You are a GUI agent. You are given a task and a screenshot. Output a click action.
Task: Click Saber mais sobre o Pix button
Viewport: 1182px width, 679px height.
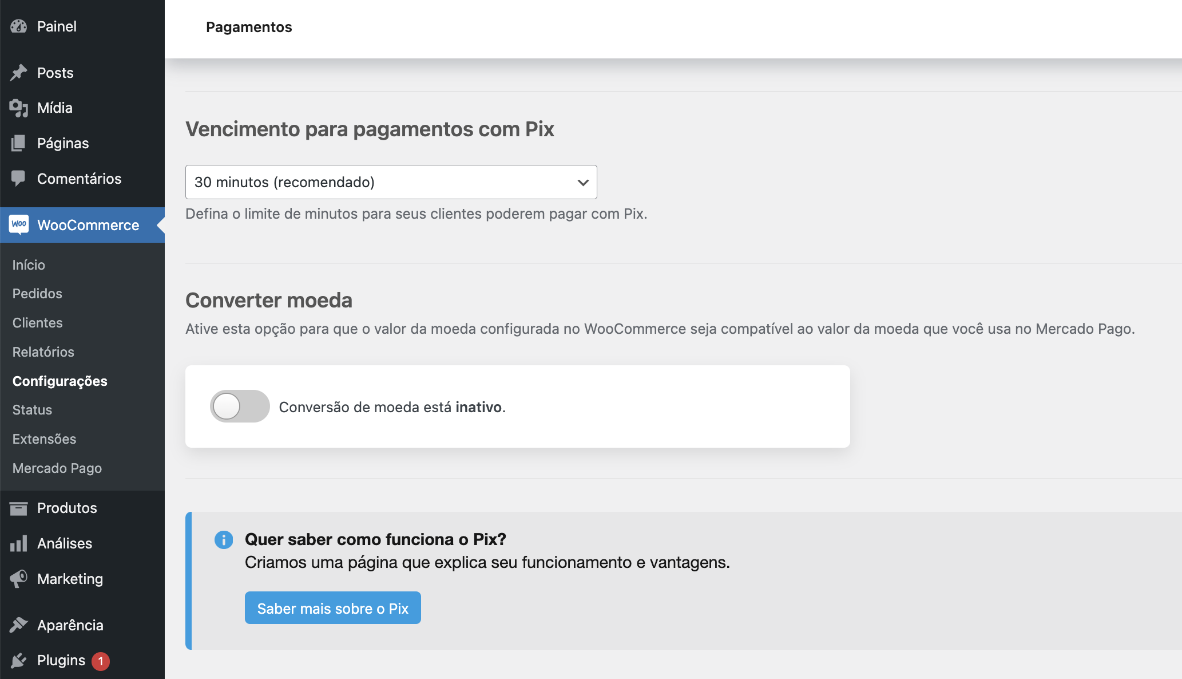pyautogui.click(x=334, y=609)
